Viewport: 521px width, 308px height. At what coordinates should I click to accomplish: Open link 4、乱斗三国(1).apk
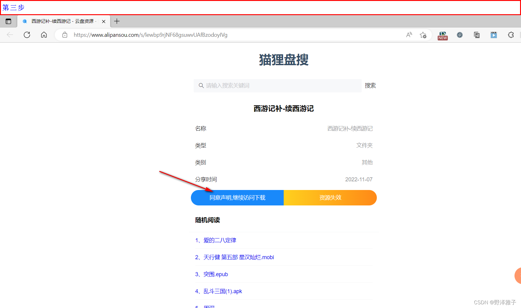click(x=219, y=291)
